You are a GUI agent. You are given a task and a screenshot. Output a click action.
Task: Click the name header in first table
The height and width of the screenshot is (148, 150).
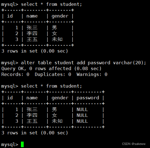click(32, 16)
